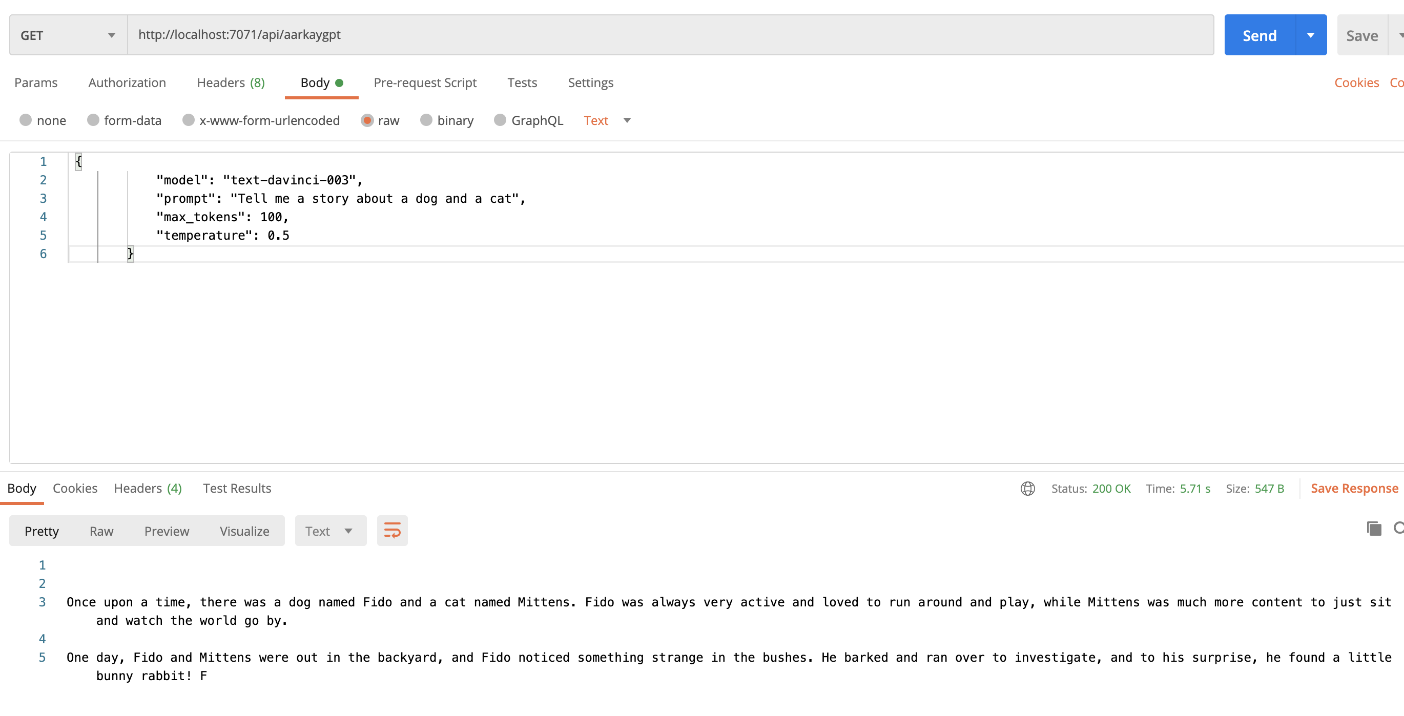The image size is (1404, 716).
Task: Open the Tests tab
Action: (x=522, y=82)
